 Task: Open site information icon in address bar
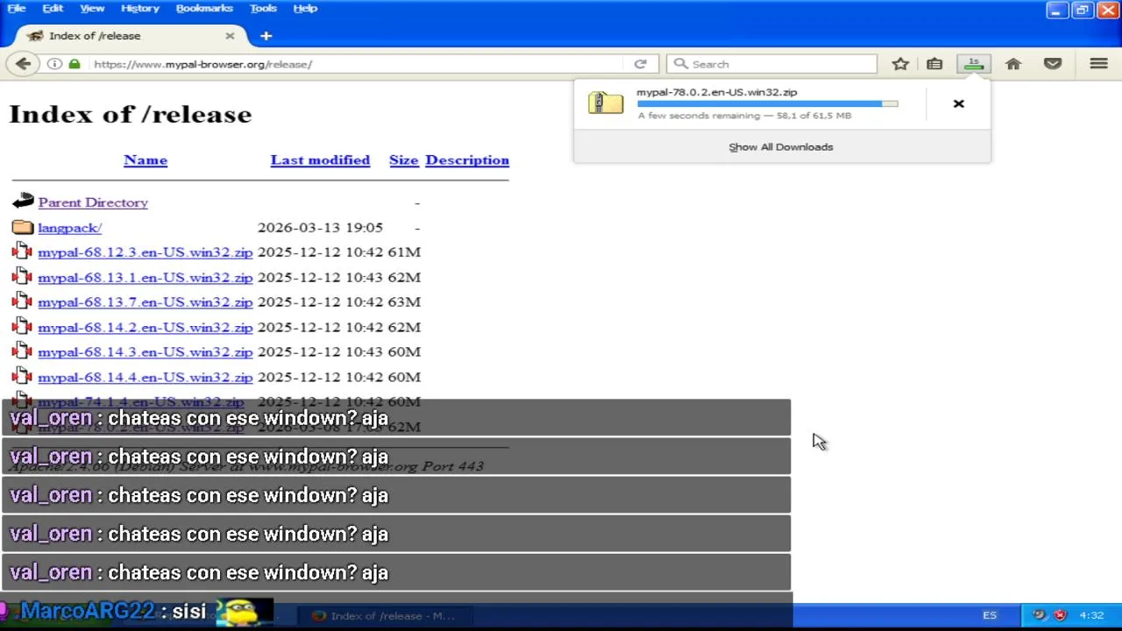(x=54, y=64)
